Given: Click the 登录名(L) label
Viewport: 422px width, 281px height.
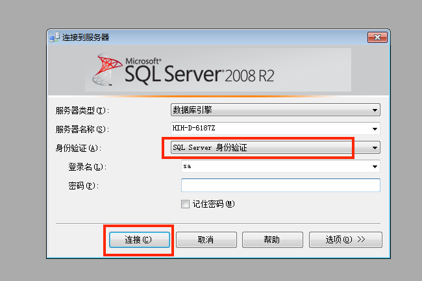Looking at the screenshot, I should [87, 167].
